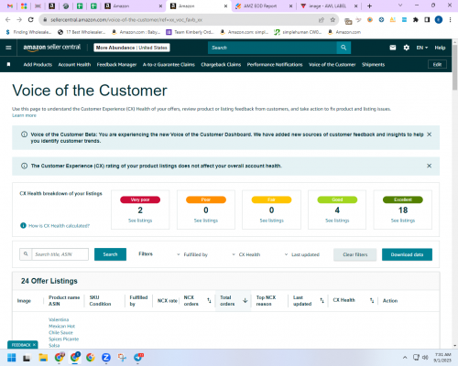
Task: Open the Account Health menu item
Action: (74, 64)
